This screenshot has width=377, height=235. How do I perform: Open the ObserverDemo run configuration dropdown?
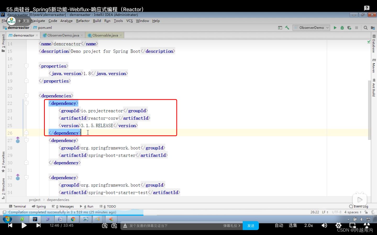click(x=311, y=28)
